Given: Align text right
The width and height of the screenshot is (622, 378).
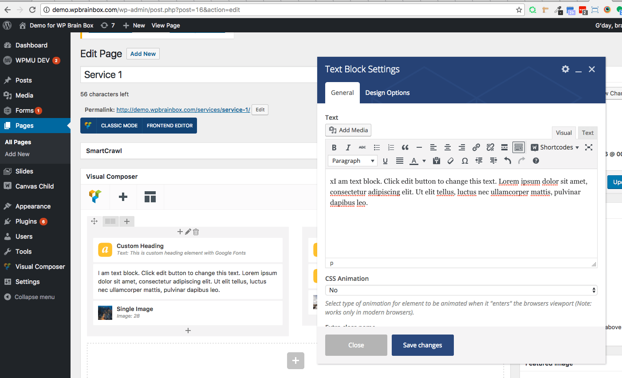Looking at the screenshot, I should point(462,147).
